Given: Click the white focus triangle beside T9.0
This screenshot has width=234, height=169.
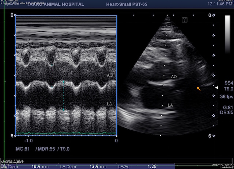Looking at the screenshot, I should coord(216,88).
